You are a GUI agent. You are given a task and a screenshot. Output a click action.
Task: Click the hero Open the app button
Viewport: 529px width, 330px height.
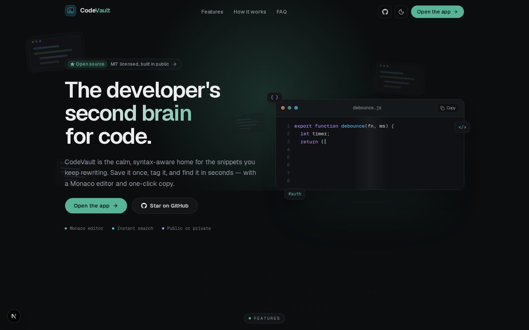coord(96,206)
